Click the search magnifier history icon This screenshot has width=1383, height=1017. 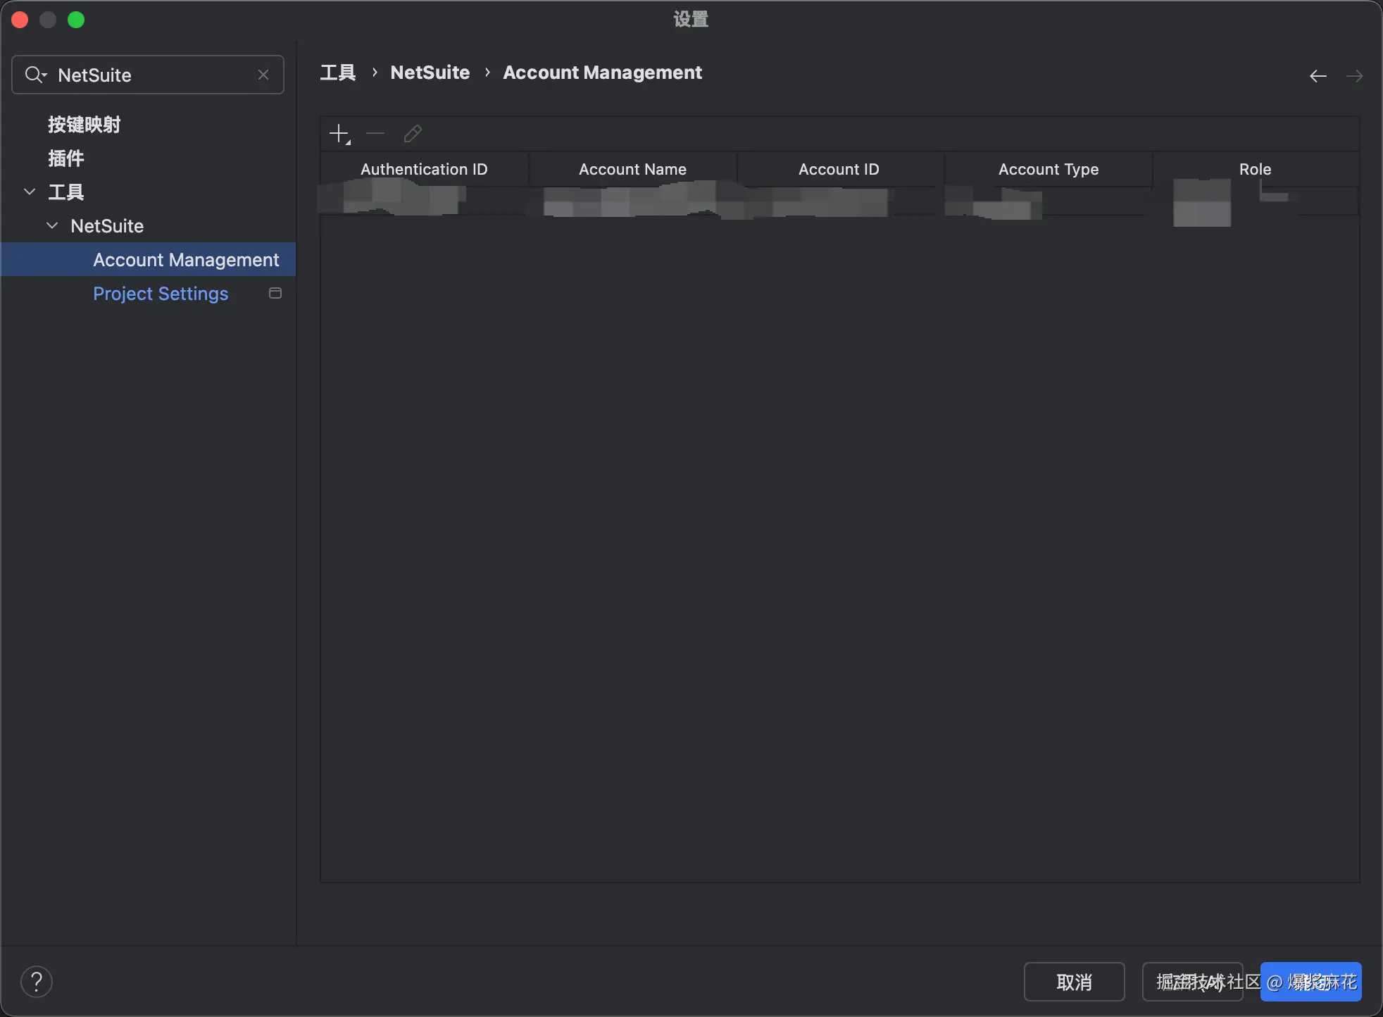click(x=35, y=75)
